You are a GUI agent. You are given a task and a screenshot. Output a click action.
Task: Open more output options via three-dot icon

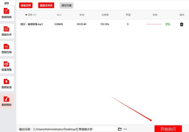[125, 129]
